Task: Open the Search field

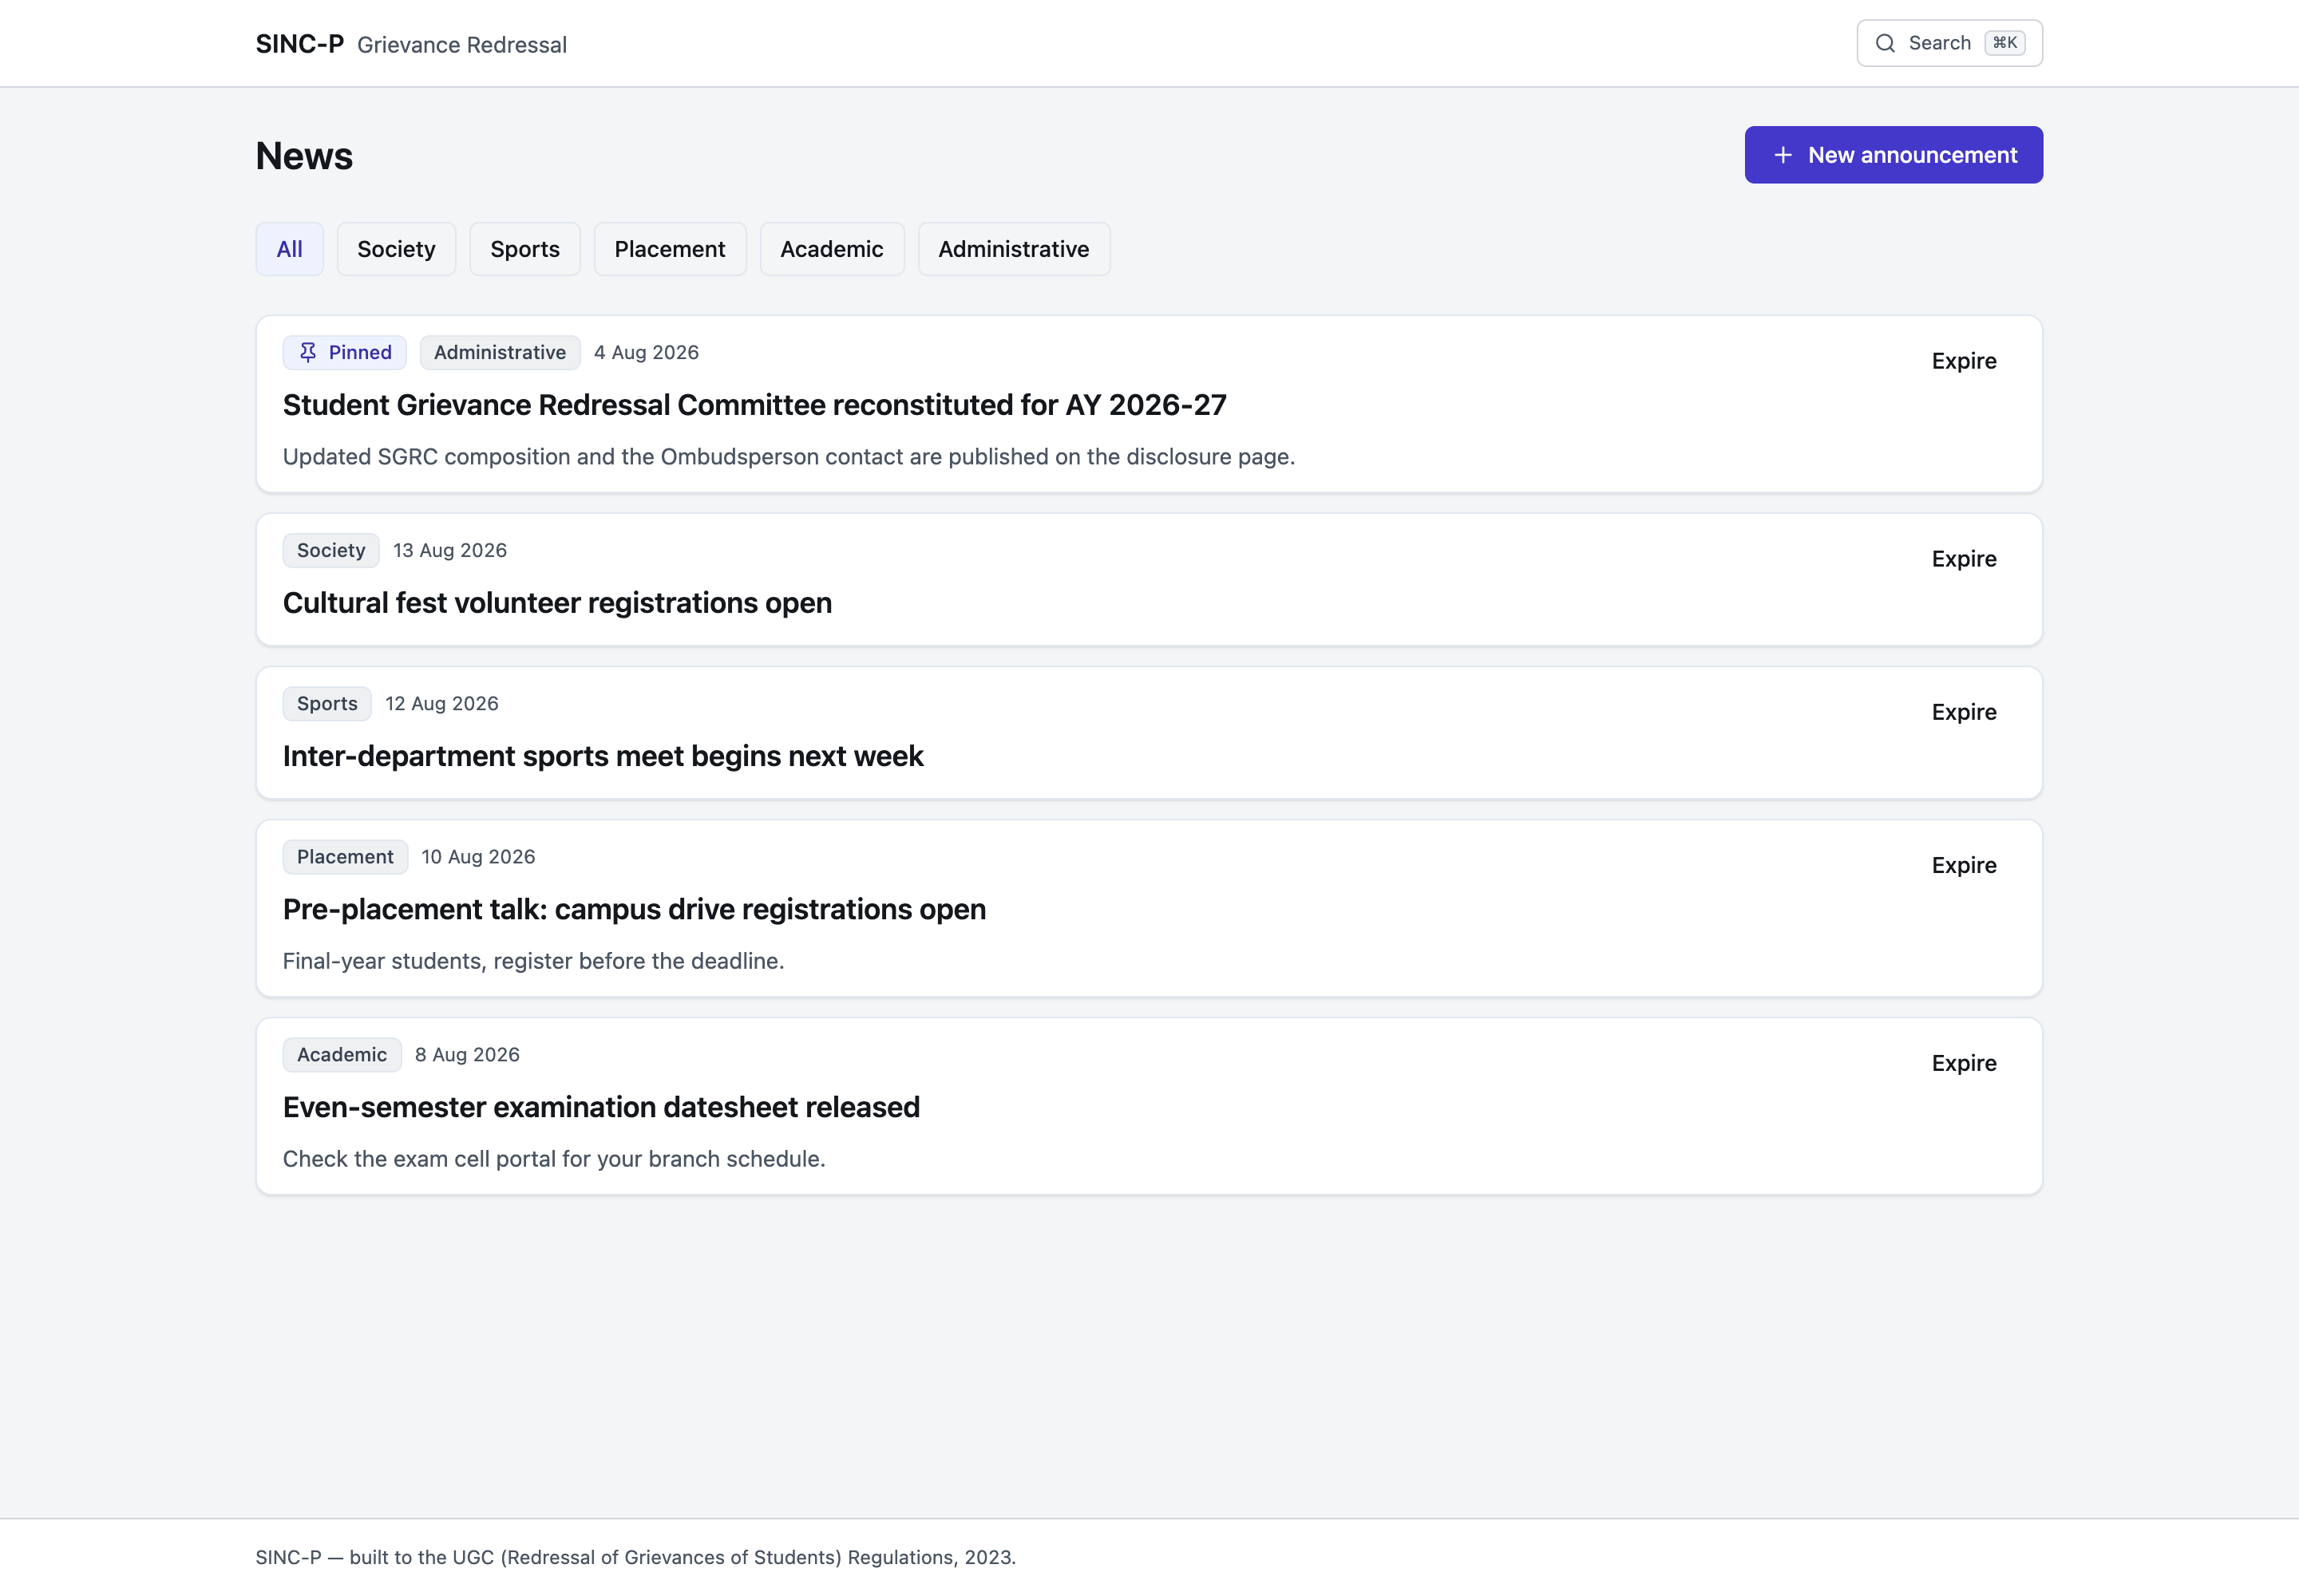Action: tap(1949, 43)
